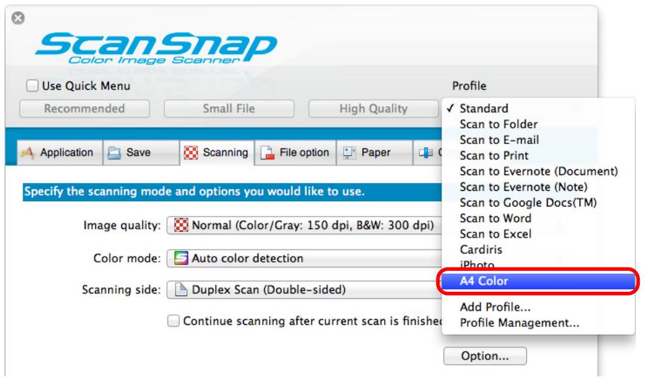The width and height of the screenshot is (645, 379).
Task: Select the A4 Color profile
Action: click(539, 281)
